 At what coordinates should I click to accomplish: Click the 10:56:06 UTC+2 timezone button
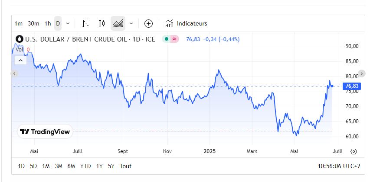(x=339, y=166)
